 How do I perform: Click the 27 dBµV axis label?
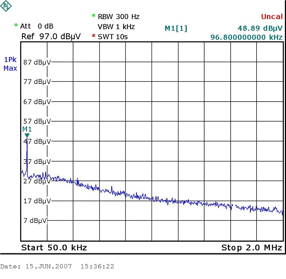[37, 181]
